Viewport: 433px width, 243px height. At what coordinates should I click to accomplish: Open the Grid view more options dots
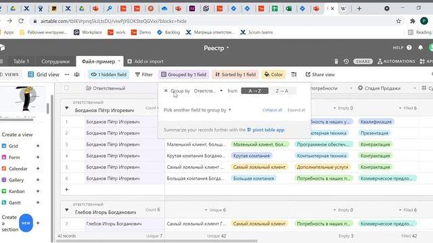tap(67, 74)
